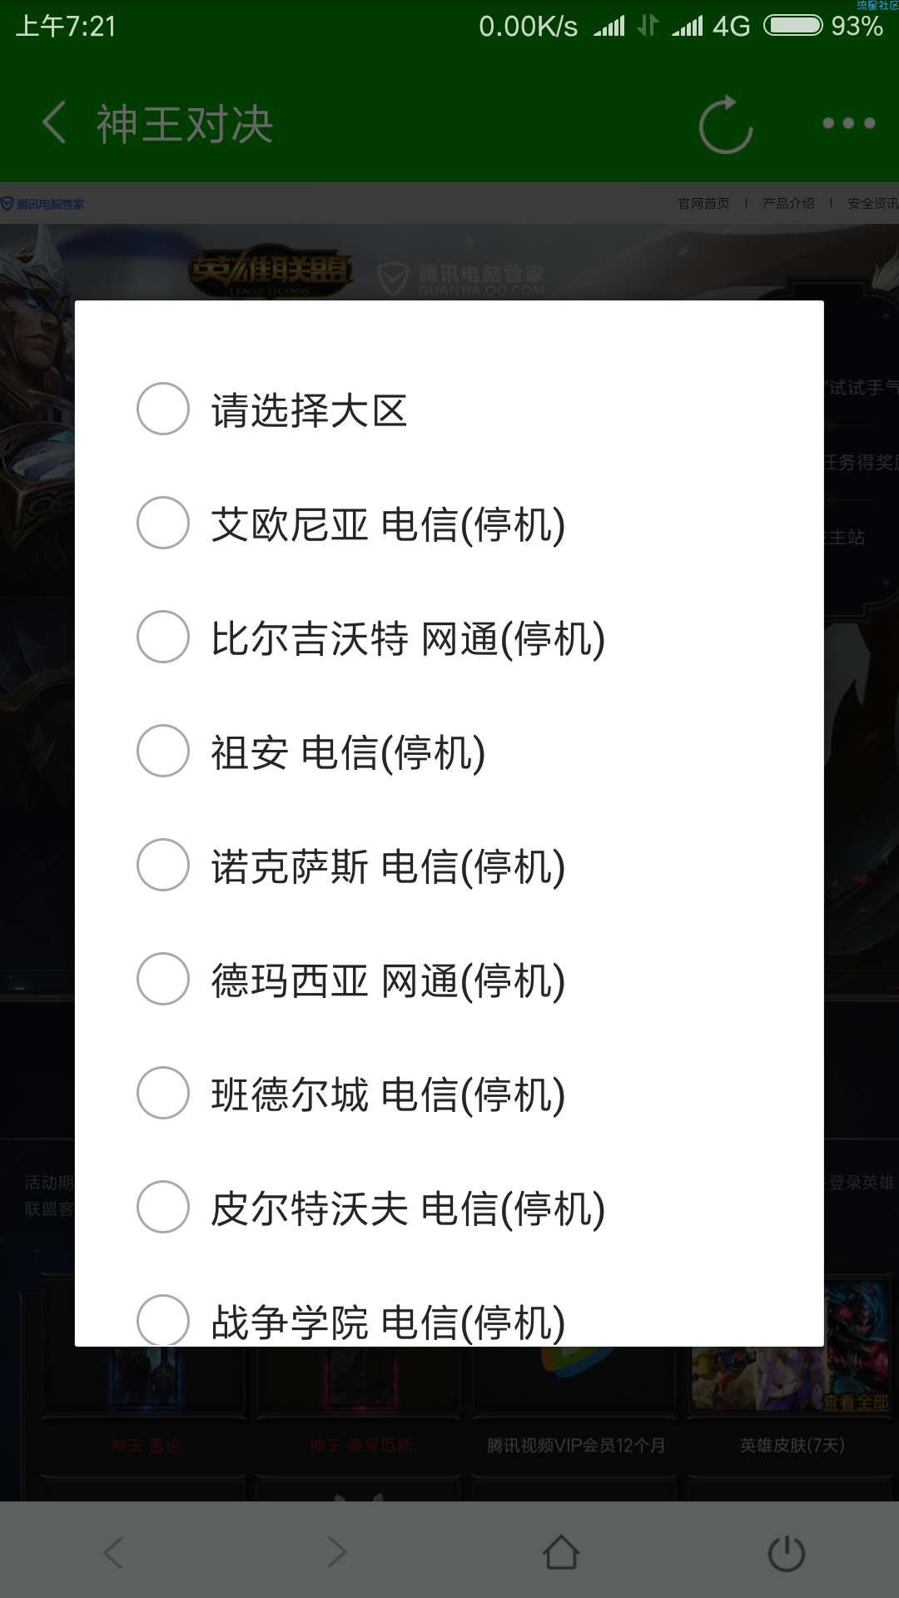Reload the page with the refresh icon
This screenshot has height=1598, width=899.
click(726, 125)
